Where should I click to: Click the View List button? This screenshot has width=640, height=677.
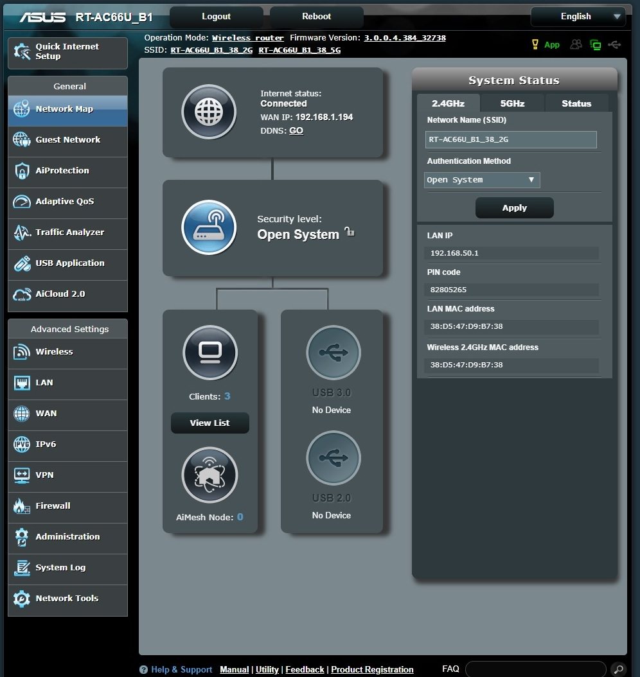click(x=210, y=423)
